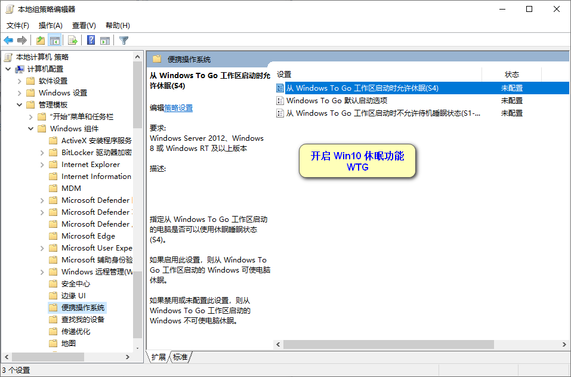Expand the Windows 远程管理 tree node
Image resolution: width=571 pixels, height=377 pixels.
point(42,272)
